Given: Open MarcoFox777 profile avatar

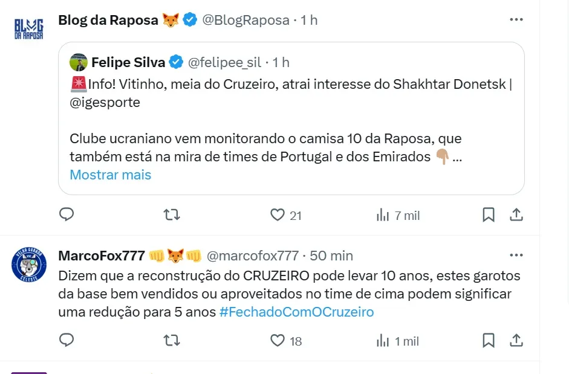Looking at the screenshot, I should pos(29,265).
